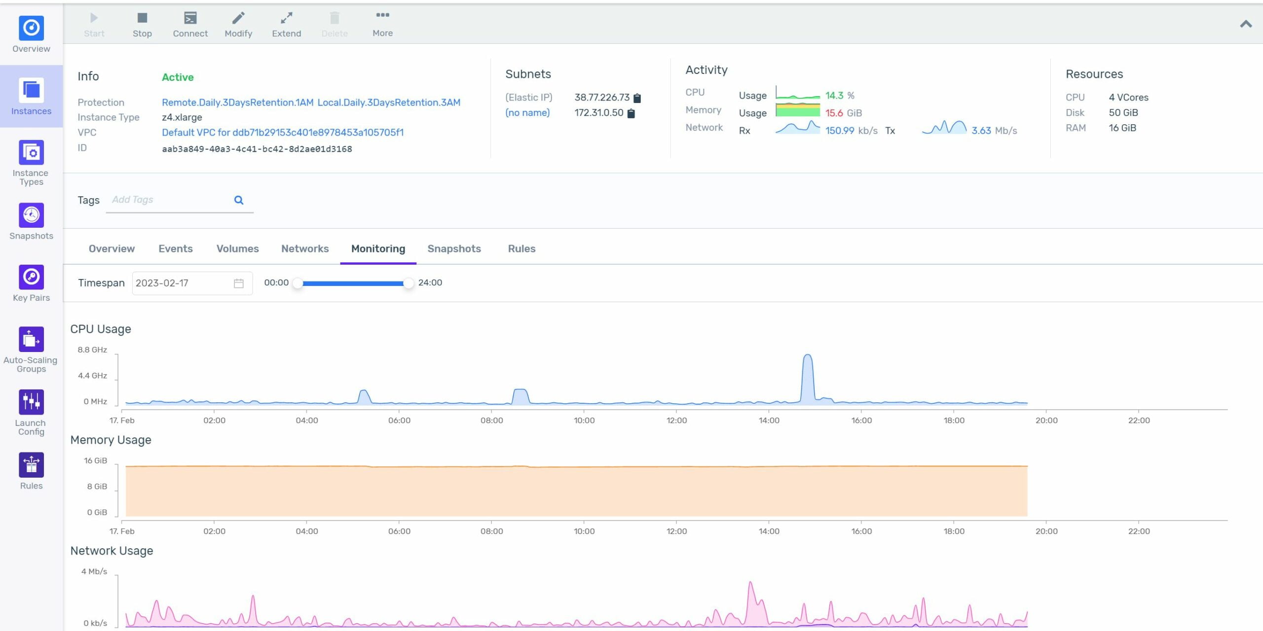The image size is (1263, 631).
Task: Open Remote.Daily.3DaysRetention.1AM protection policy
Action: (237, 103)
